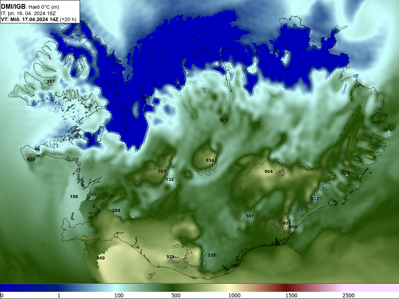
Task: Click the 1500 tick on the color scale
Action: (291, 295)
